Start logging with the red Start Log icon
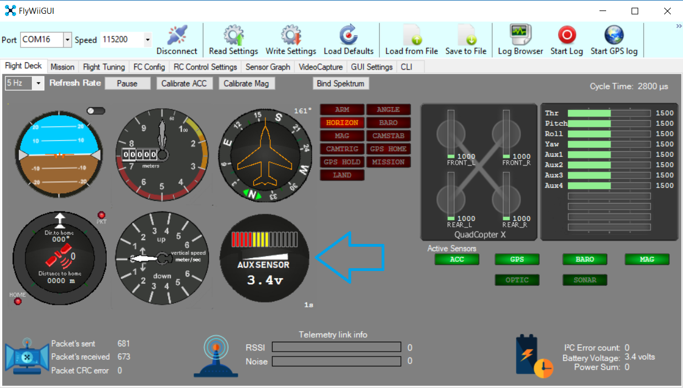 pyautogui.click(x=566, y=35)
